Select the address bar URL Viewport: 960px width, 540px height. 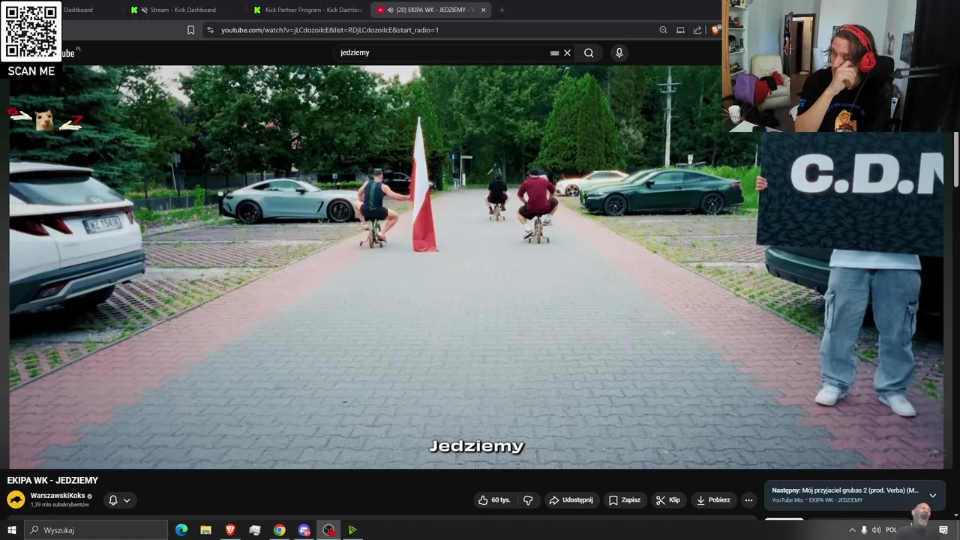[330, 30]
